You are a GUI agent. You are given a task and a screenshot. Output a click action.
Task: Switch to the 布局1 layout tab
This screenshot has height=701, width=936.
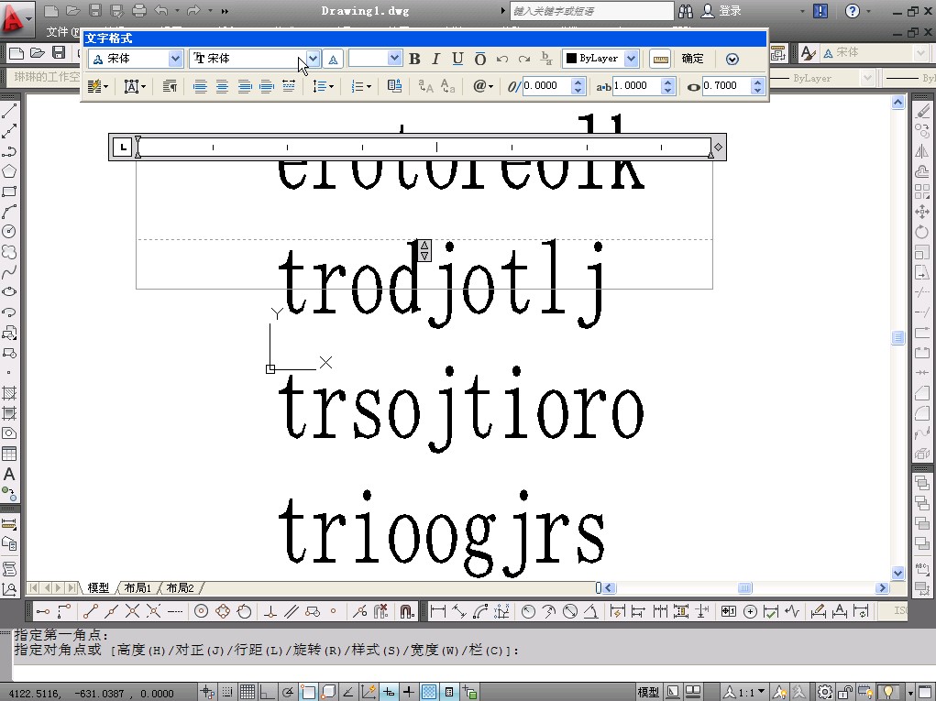(x=138, y=588)
